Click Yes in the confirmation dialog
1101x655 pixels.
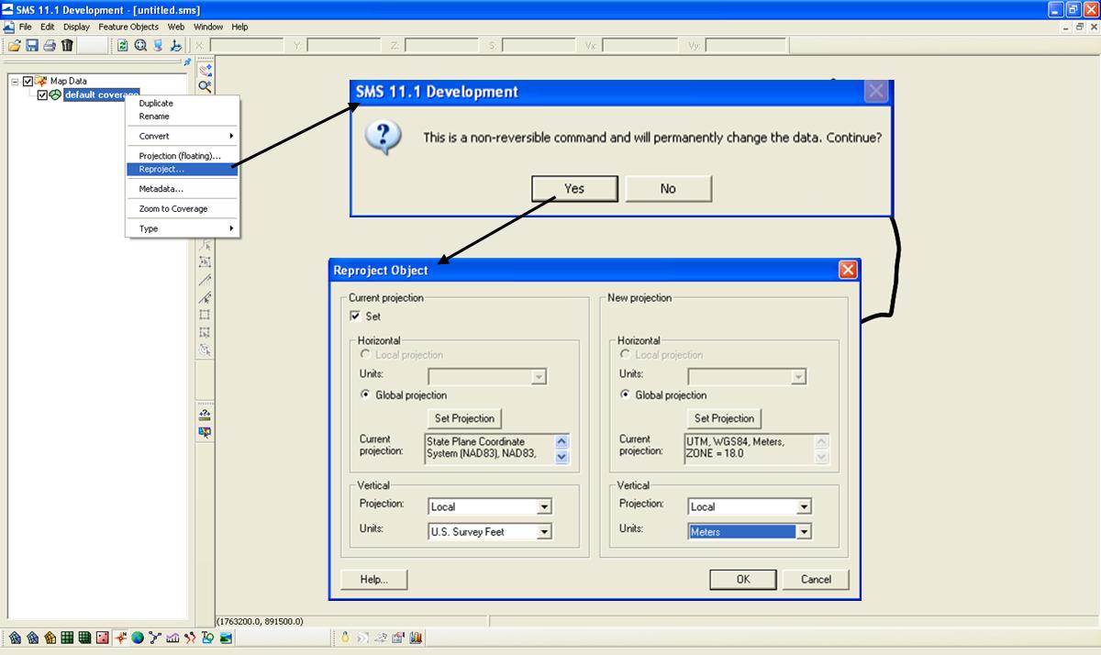[574, 189]
